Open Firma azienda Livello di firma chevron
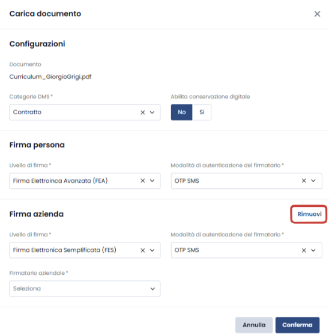This screenshot has width=329, height=335. click(x=152, y=250)
